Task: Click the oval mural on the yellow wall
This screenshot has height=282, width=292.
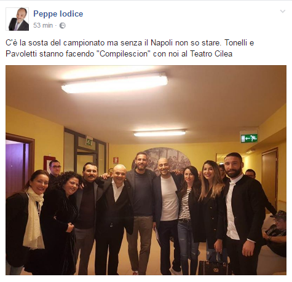Action: pyautogui.click(x=167, y=159)
